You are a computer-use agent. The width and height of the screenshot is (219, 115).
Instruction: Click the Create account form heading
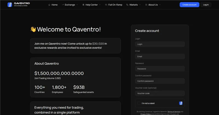pyautogui.click(x=147, y=31)
